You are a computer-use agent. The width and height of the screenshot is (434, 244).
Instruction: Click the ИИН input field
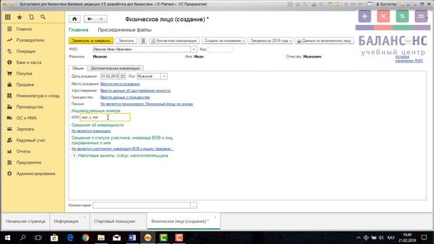[x=105, y=117]
